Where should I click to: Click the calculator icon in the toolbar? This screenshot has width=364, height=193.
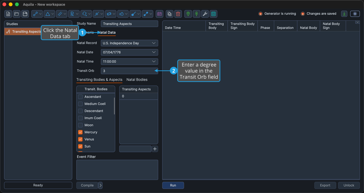[x=213, y=14]
